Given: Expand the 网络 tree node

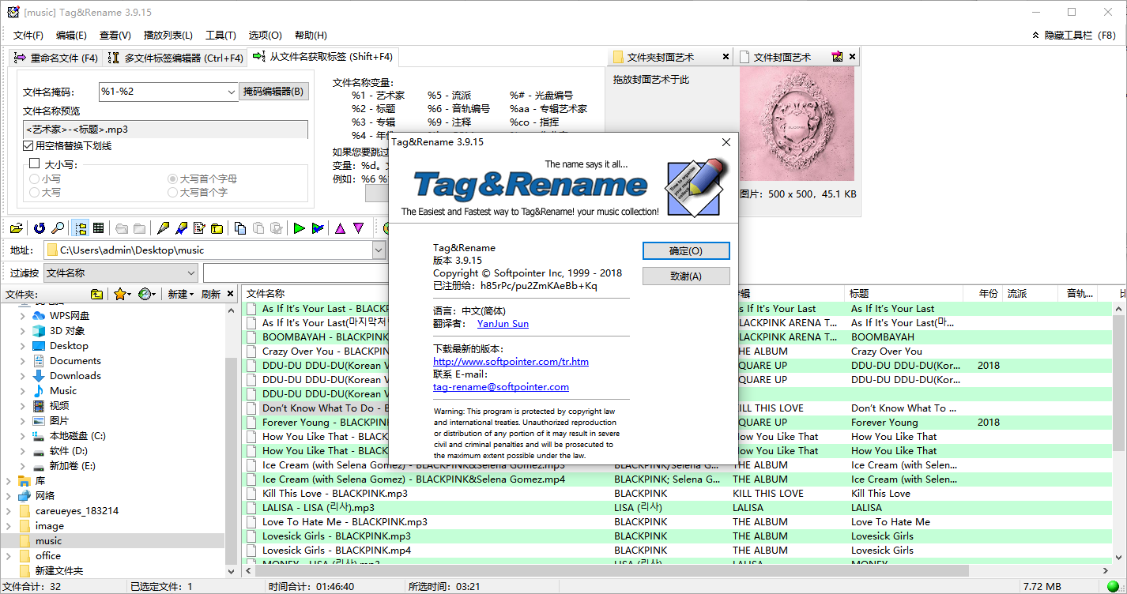Looking at the screenshot, I should [x=8, y=496].
